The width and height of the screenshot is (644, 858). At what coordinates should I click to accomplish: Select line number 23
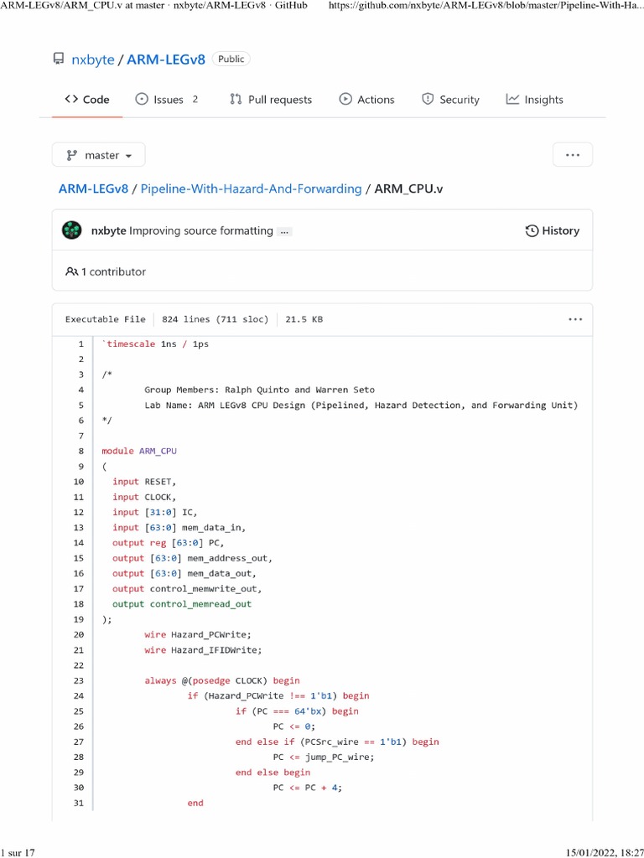coord(79,680)
